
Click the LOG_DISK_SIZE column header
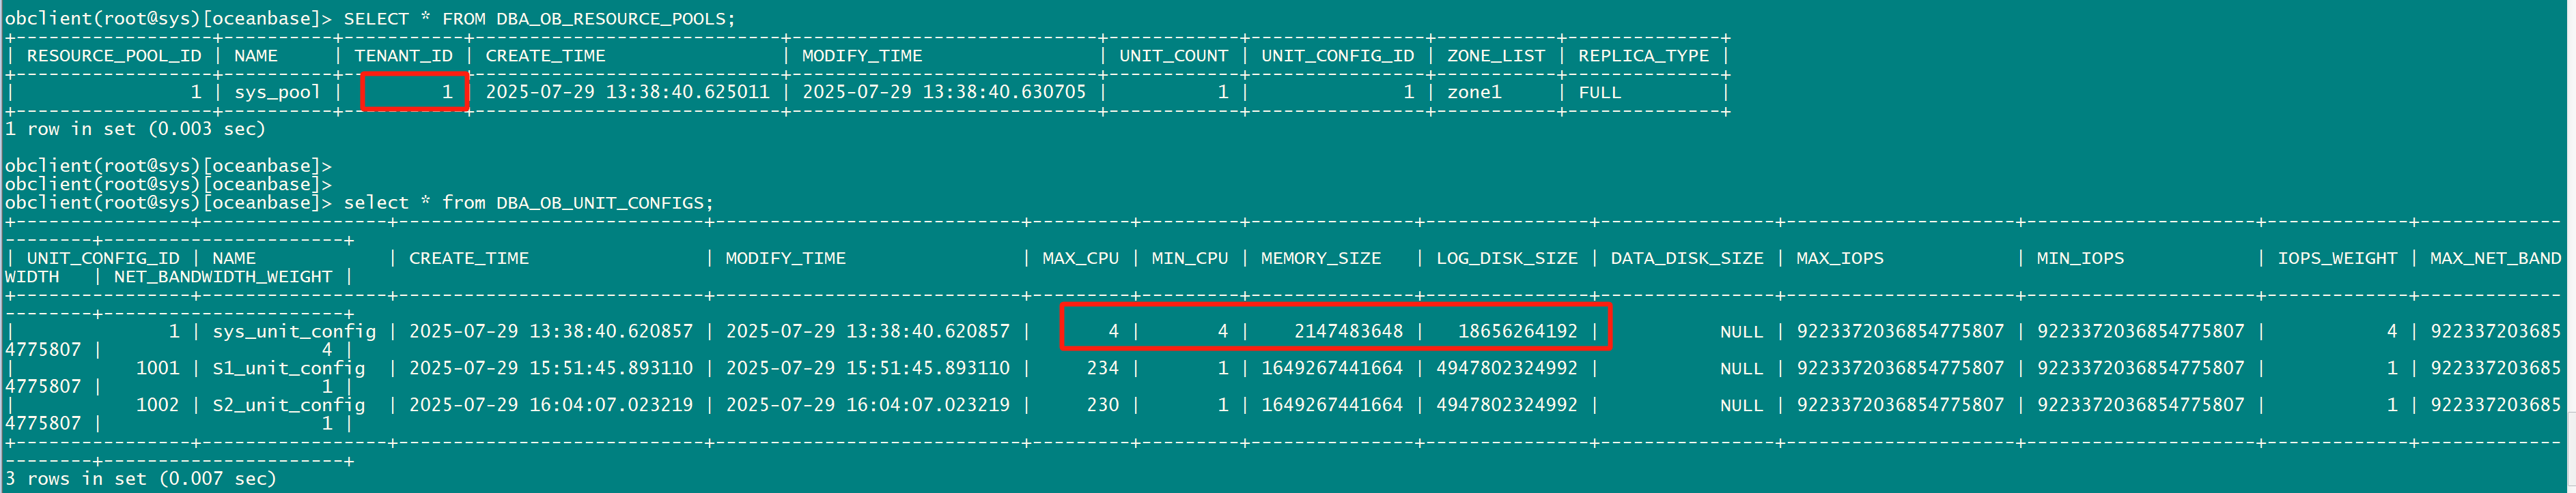(x=1507, y=258)
